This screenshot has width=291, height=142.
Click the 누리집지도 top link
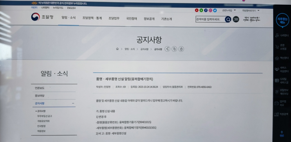click(58, 8)
